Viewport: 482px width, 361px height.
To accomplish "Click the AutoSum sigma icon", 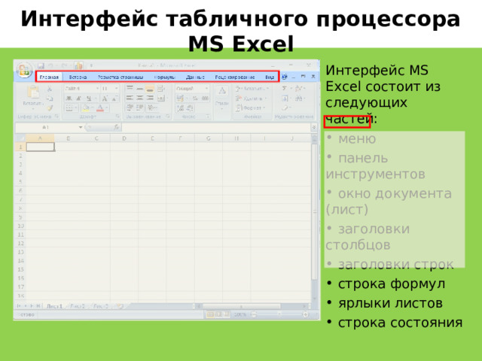I will pyautogui.click(x=285, y=89).
